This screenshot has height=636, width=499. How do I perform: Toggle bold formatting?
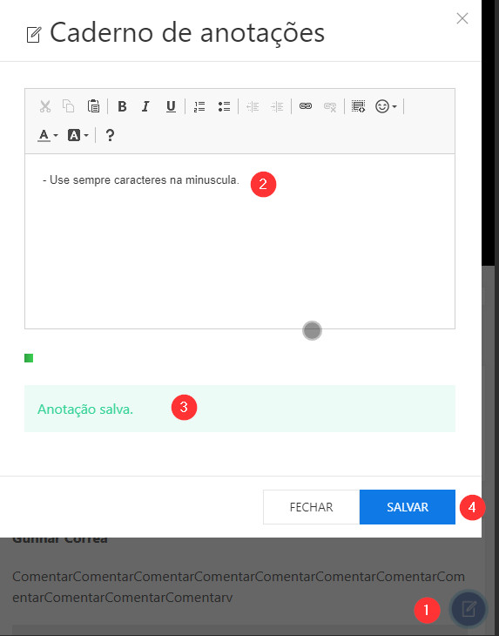pos(122,106)
